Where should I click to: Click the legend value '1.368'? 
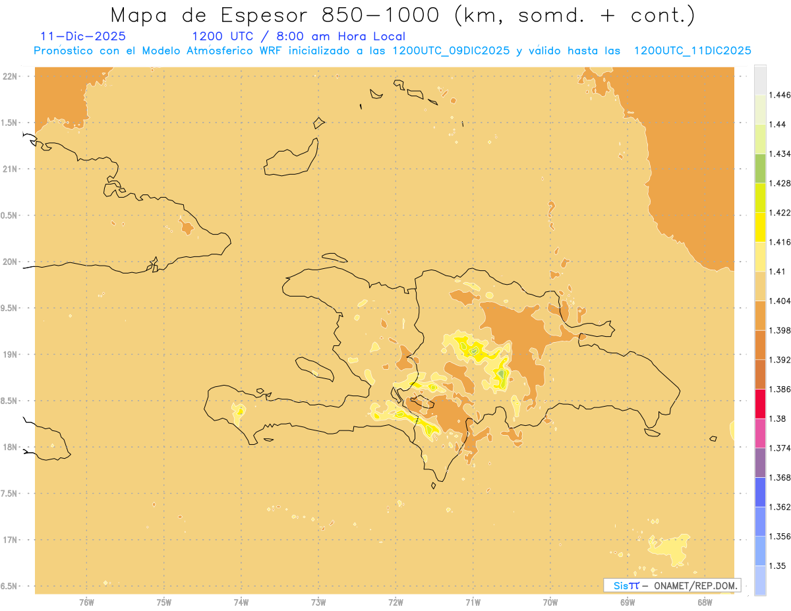pos(780,477)
